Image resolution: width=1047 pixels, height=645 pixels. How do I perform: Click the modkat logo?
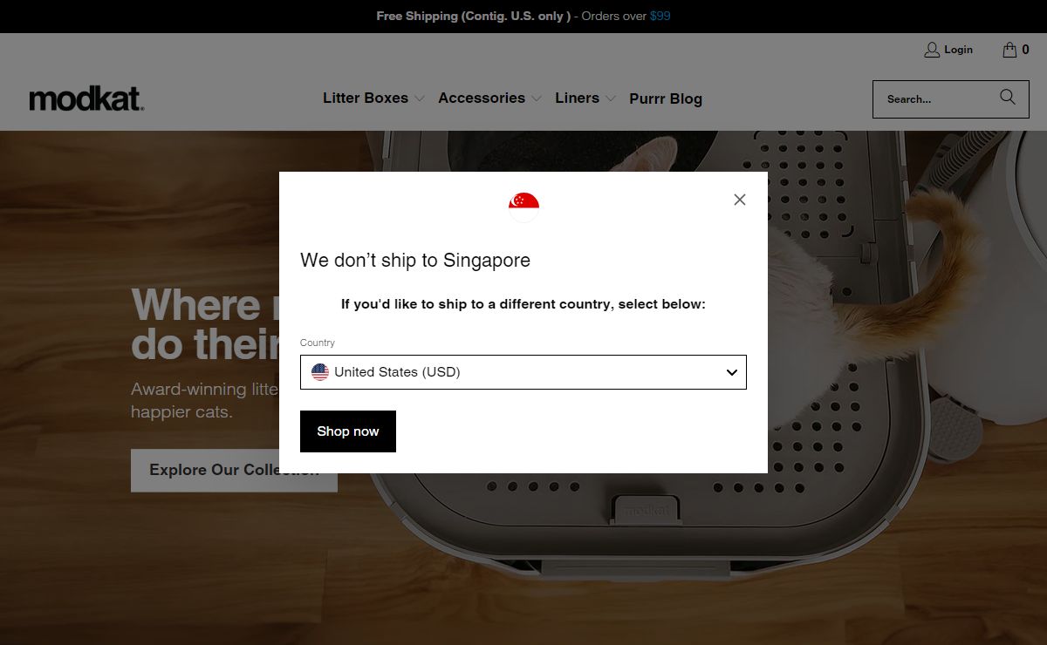86,99
